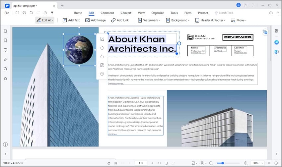Click the bottom circle icon in image toolbar

click(102, 74)
